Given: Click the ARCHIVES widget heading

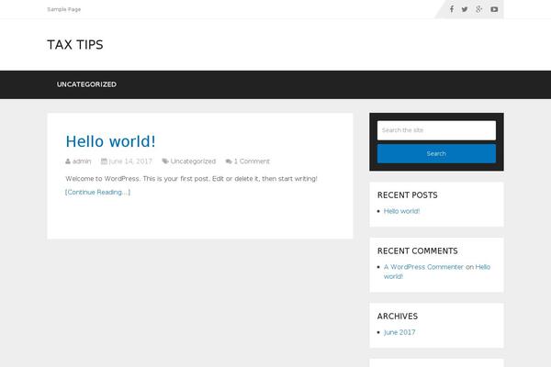Looking at the screenshot, I should [398, 316].
